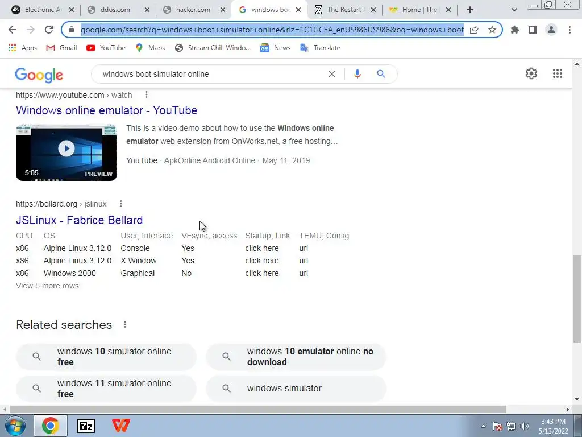The width and height of the screenshot is (582, 437).
Task: Expand the tab search chevron
Action: (514, 10)
